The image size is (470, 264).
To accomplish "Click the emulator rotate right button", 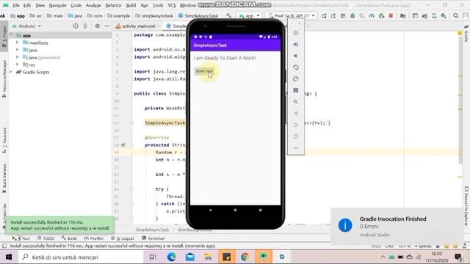I will tap(295, 78).
